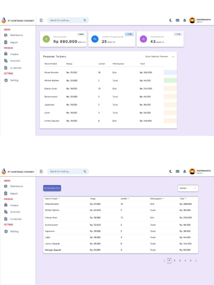The height and width of the screenshot is (285, 214).
Task: Go to pagination page 4
Action: click(x=185, y=261)
